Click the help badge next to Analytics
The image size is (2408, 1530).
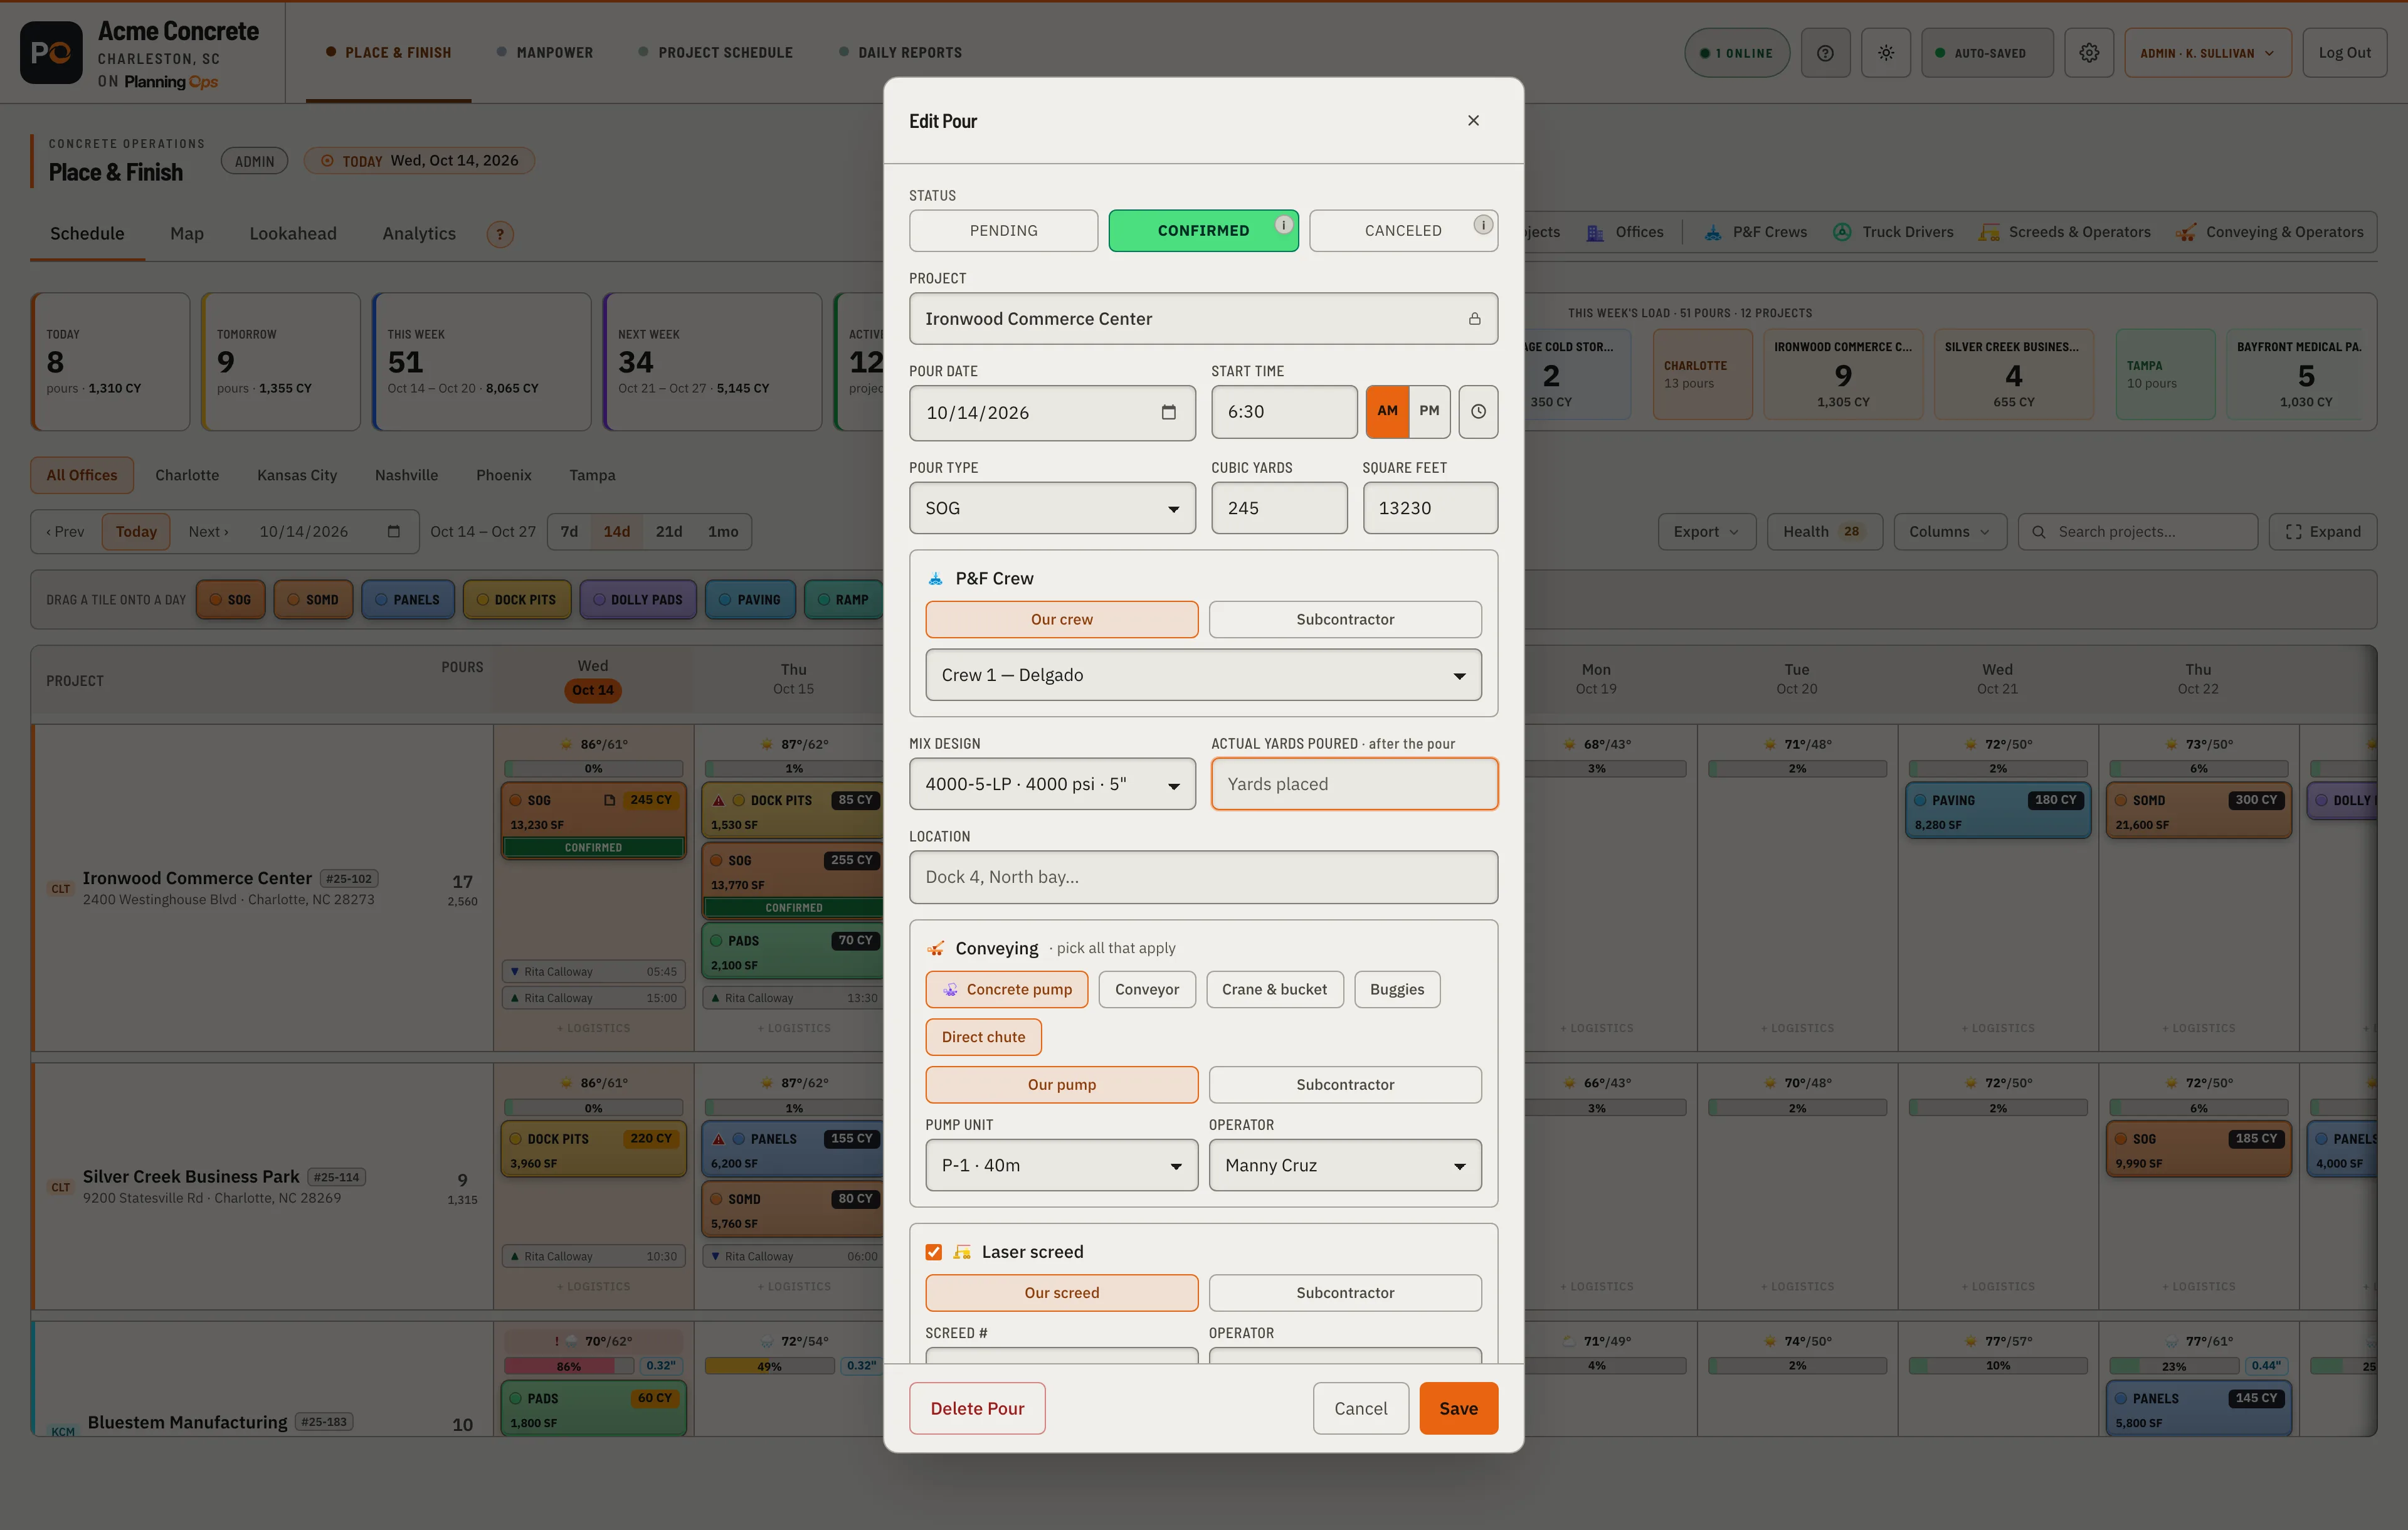click(x=500, y=234)
